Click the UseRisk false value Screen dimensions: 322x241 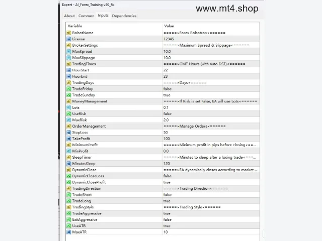point(168,114)
